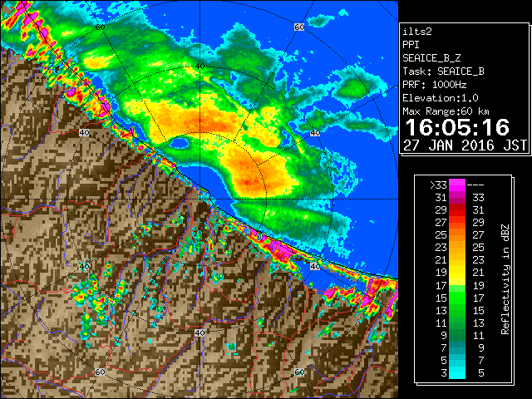
Task: Select the dark green 9–11 dBZ swatch
Action: [x=457, y=335]
